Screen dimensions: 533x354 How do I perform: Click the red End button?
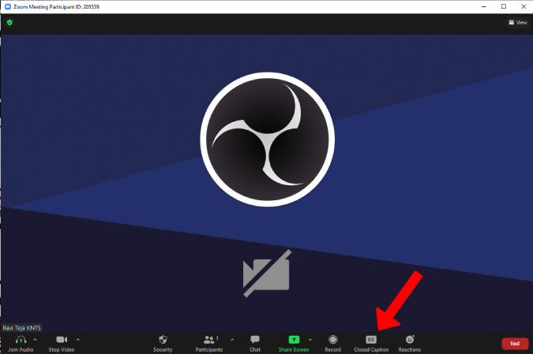tap(515, 344)
